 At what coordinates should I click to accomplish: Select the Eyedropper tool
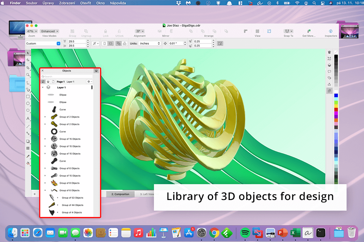[x=28, y=155]
